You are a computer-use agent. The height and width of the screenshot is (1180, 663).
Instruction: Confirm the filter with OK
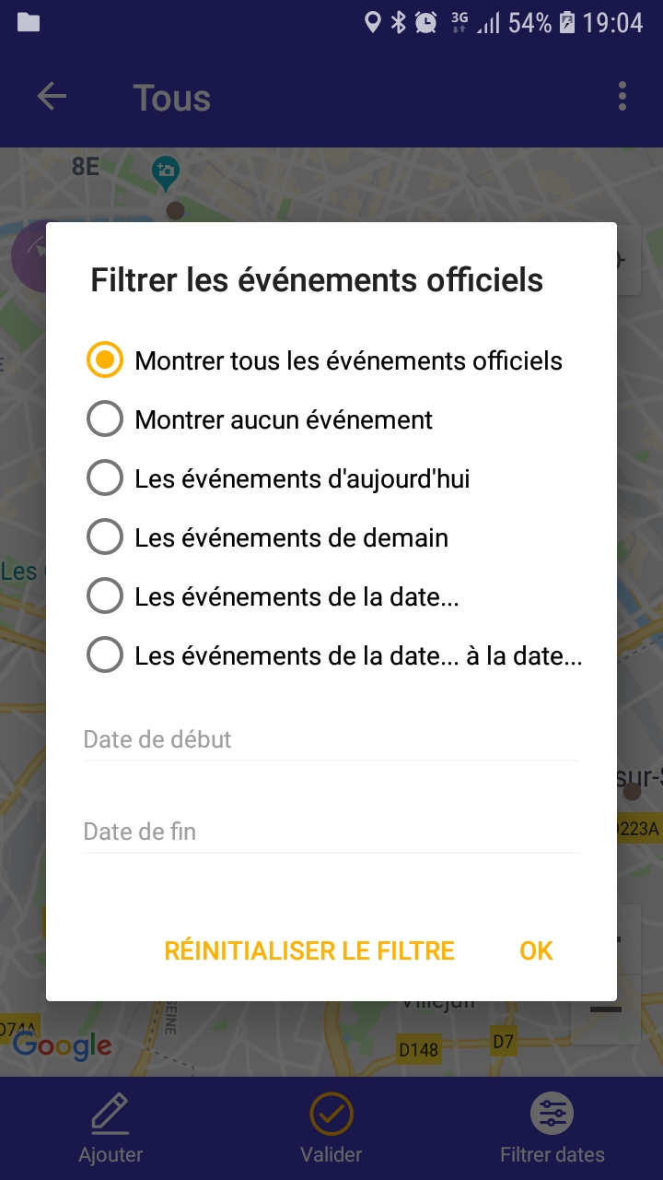(x=536, y=950)
